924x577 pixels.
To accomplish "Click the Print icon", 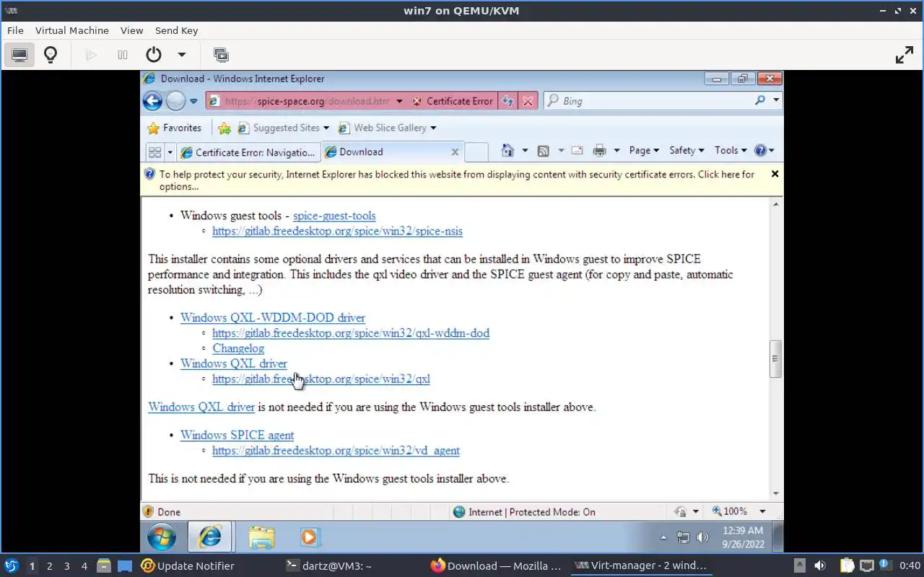I will pos(599,151).
